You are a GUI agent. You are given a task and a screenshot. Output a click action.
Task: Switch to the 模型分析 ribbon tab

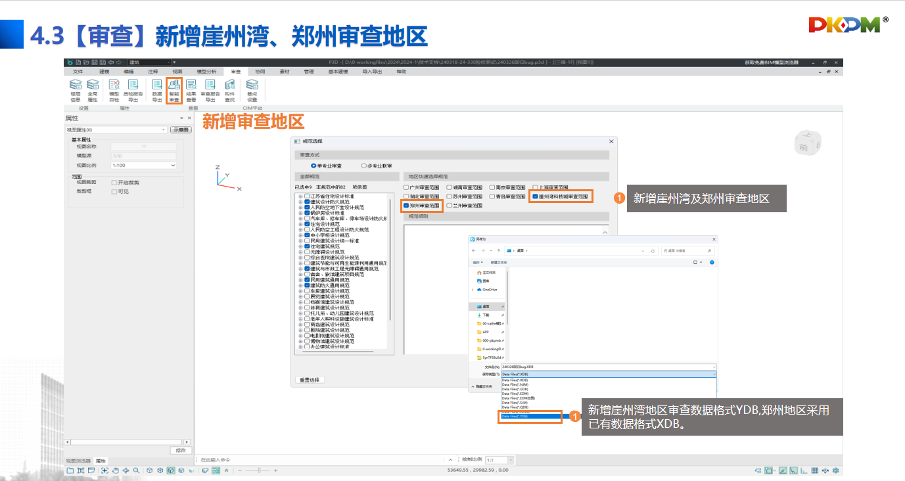point(206,71)
